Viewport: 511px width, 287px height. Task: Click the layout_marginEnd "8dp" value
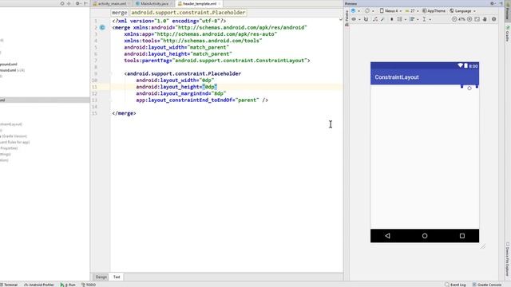point(219,93)
